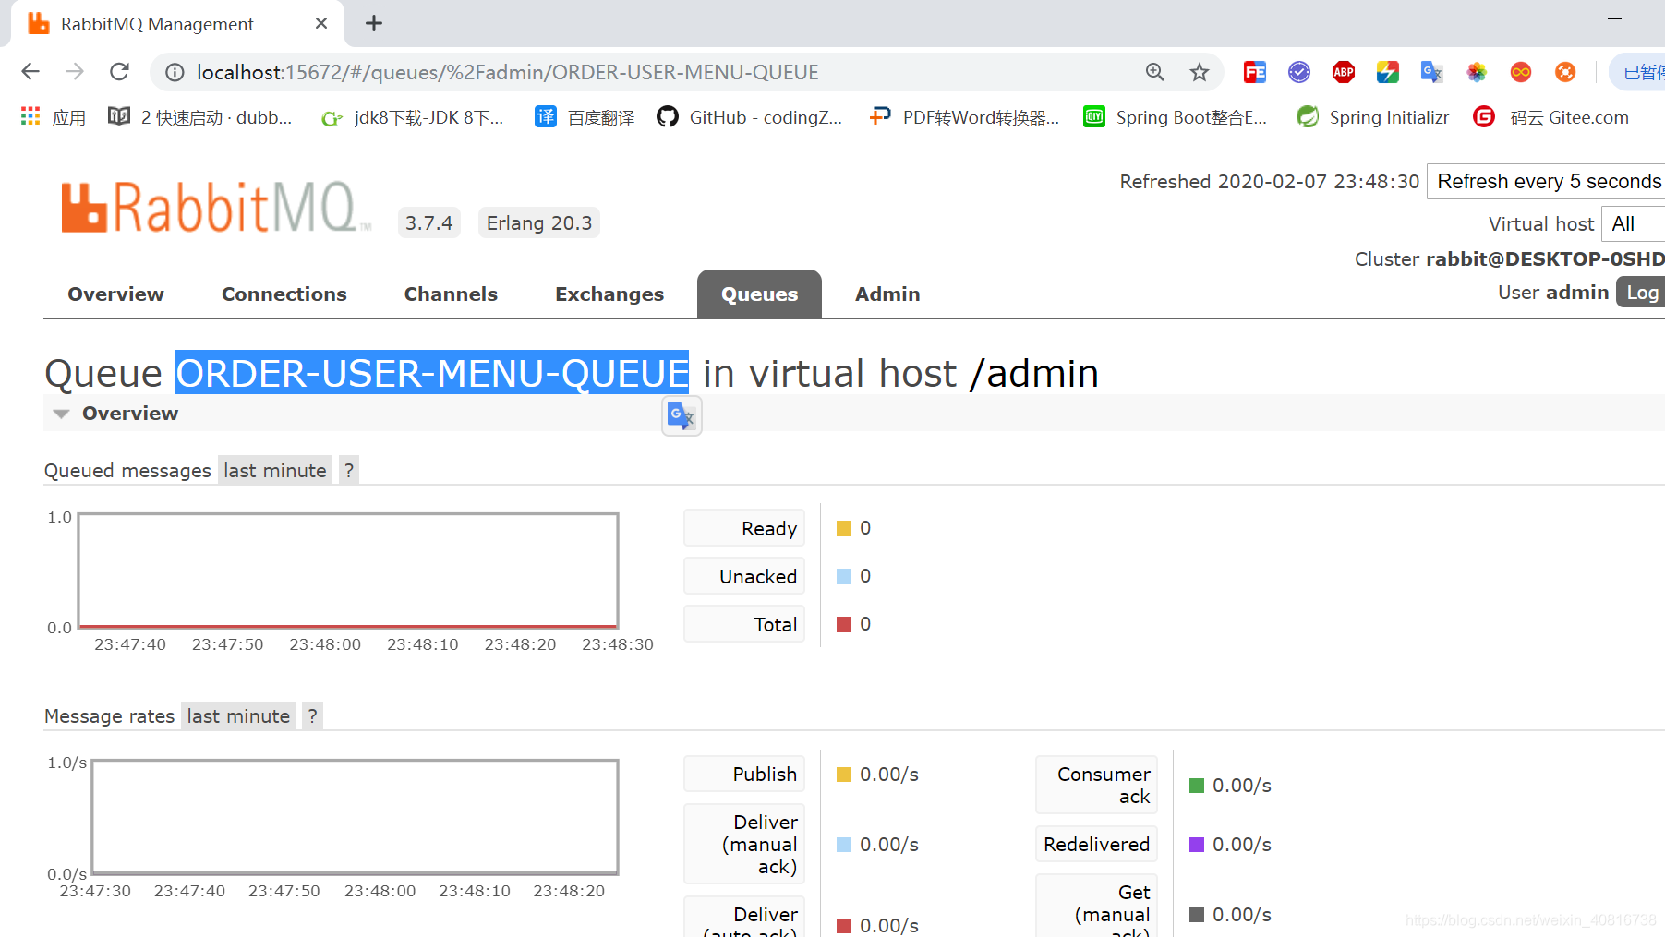Screen dimensions: 1665x937
Task: Change Message rates last minute range
Action: 238,716
